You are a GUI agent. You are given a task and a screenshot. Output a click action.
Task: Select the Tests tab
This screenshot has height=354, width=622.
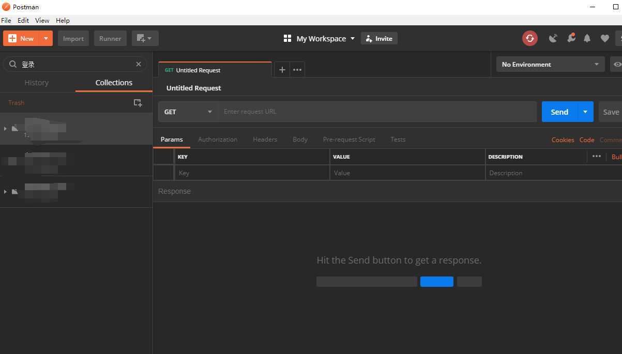398,140
